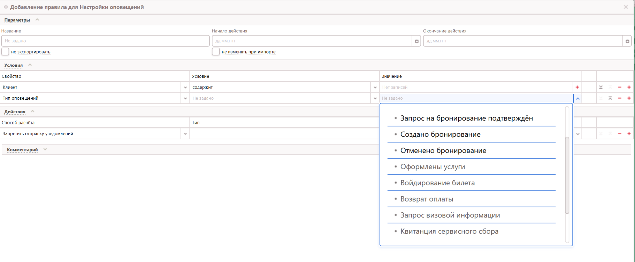Move the Клиент condition row down
635x262 pixels.
pyautogui.click(x=601, y=87)
